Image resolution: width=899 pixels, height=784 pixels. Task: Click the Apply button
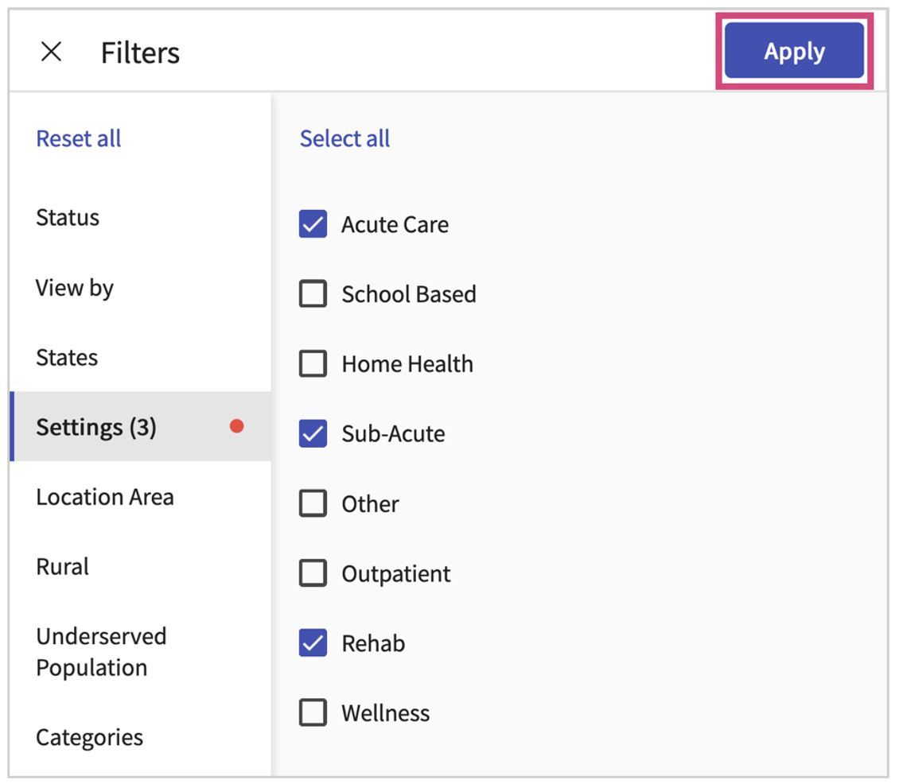tap(794, 51)
